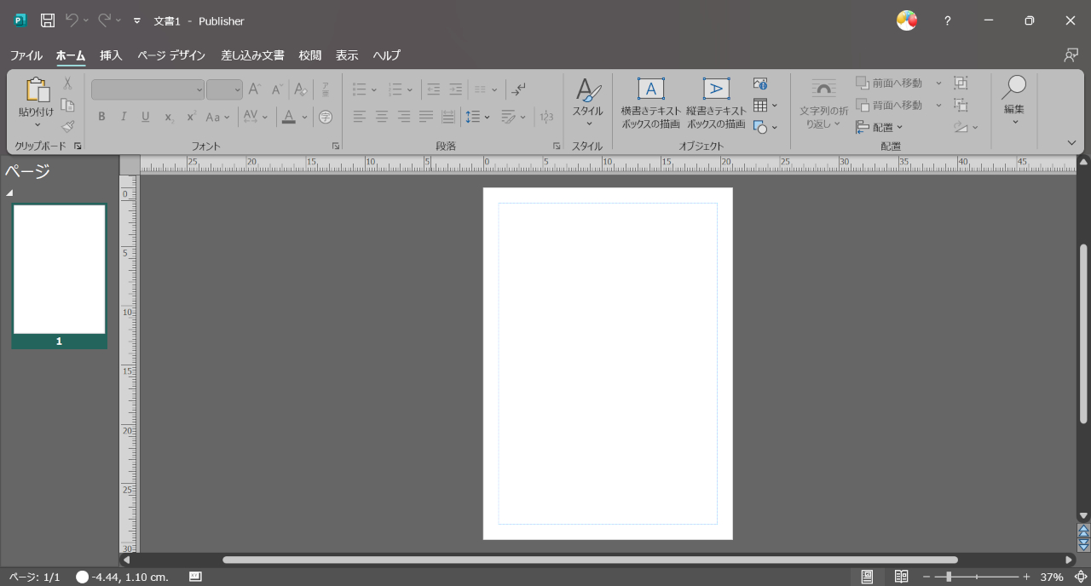Collapse the ribbon with the chevron
Image resolution: width=1091 pixels, height=586 pixels.
tap(1071, 142)
